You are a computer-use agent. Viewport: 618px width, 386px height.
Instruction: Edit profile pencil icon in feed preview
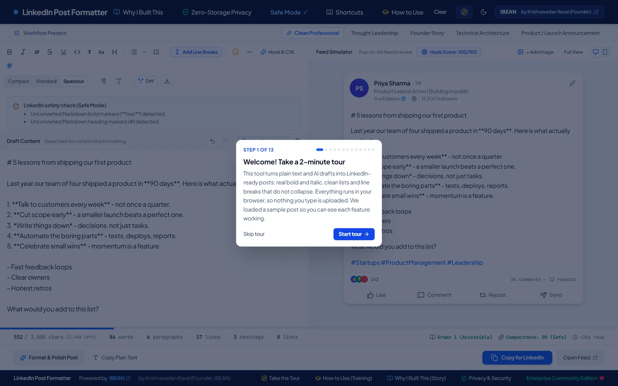click(572, 83)
